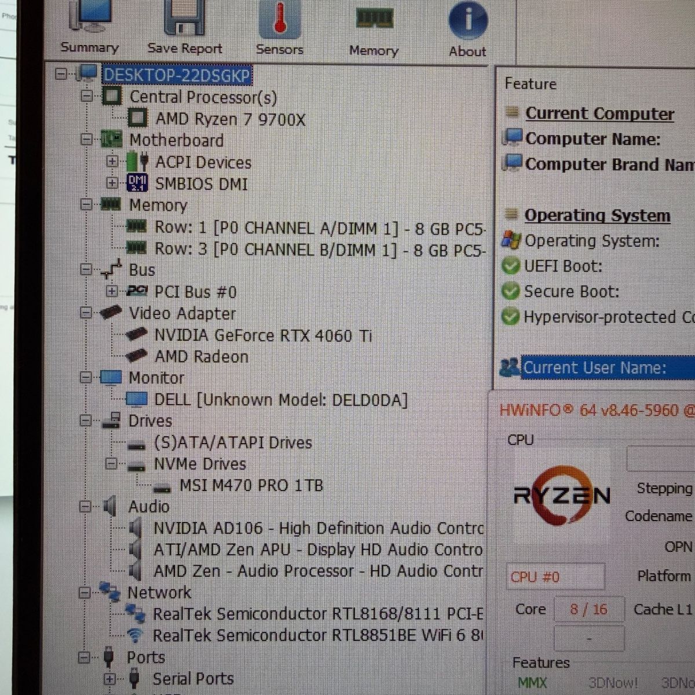Collapse the Memory branch in tree

87,204
